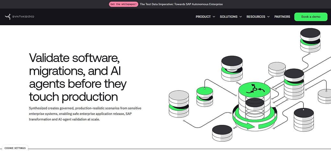Open the Test Data Imperative announcement link
This screenshot has height=151, width=331.
pos(181,4)
